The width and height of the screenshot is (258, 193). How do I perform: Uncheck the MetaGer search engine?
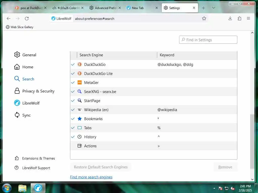73,82
